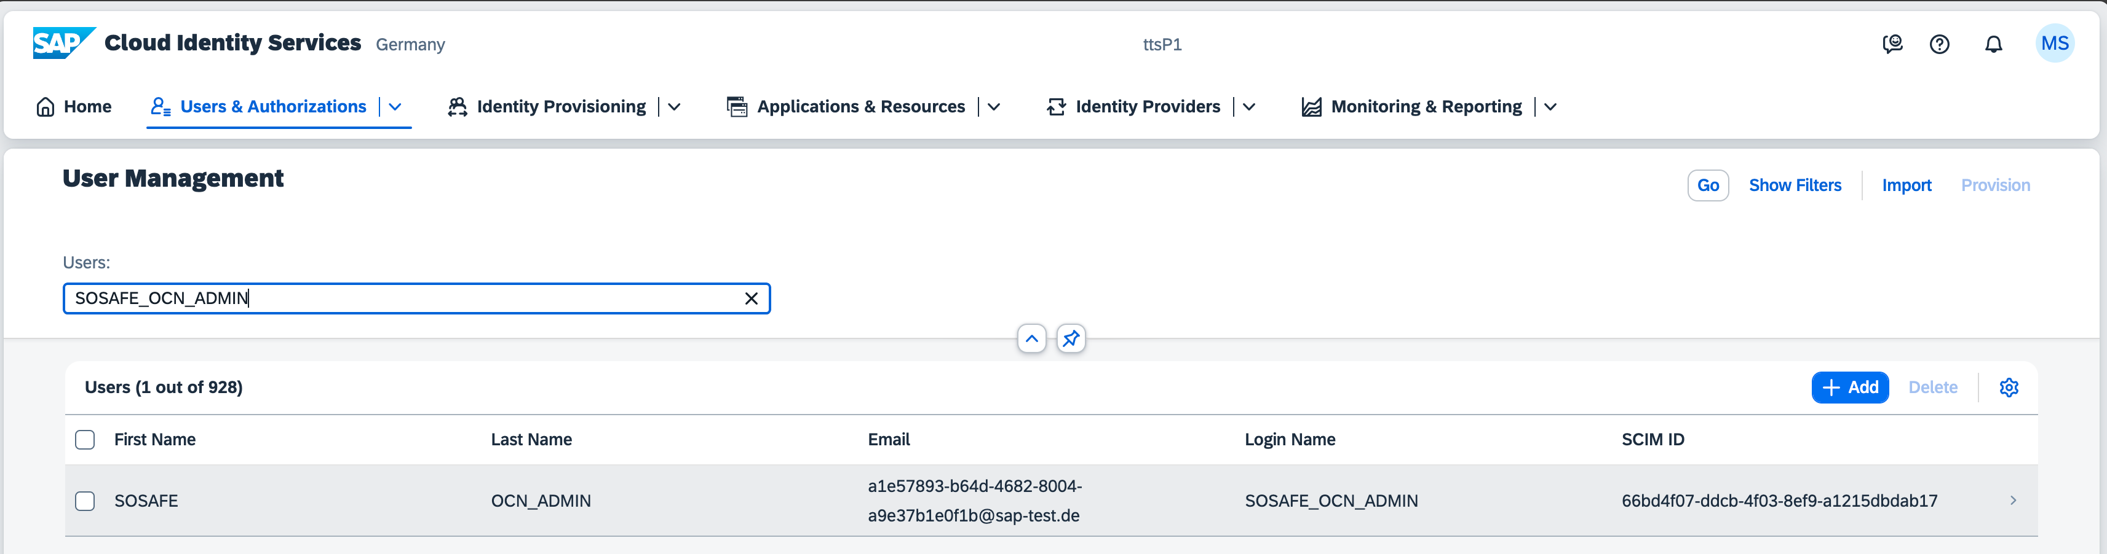Viewport: 2107px width, 554px height.
Task: Open table settings gear icon
Action: point(2009,388)
